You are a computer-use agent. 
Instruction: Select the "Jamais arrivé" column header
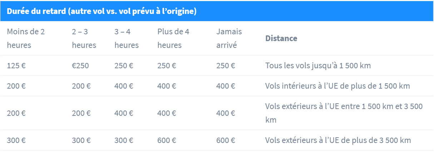point(229,38)
